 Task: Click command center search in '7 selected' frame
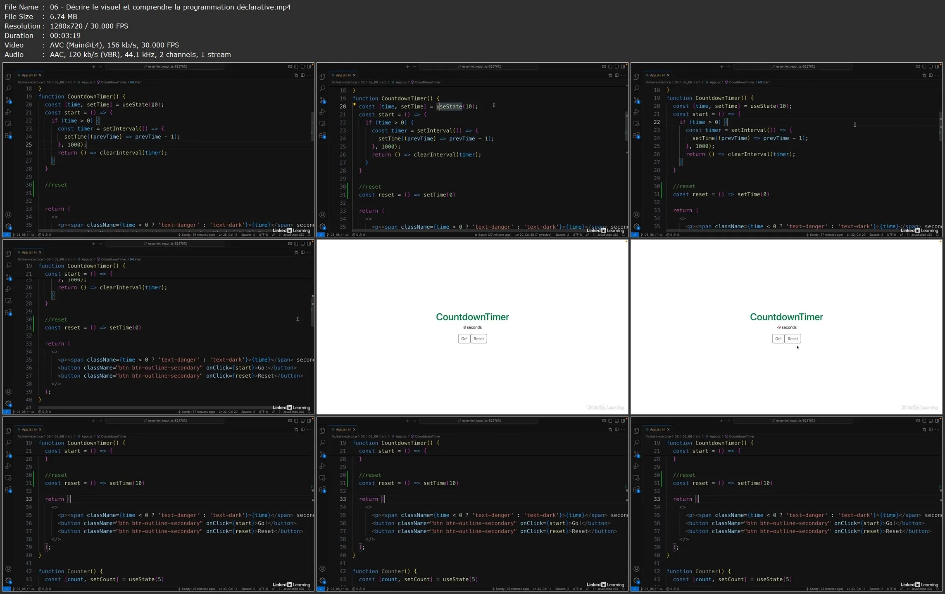coord(479,66)
